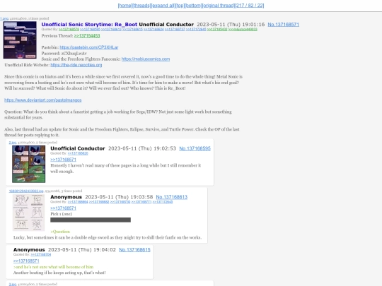Open the [home] navigation link

(125, 6)
